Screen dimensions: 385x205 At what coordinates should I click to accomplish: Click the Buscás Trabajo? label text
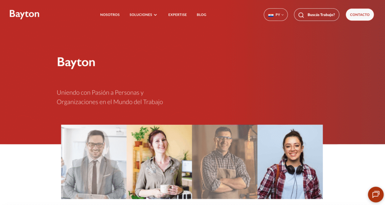(x=321, y=15)
